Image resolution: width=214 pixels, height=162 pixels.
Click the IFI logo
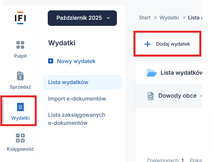tap(20, 18)
